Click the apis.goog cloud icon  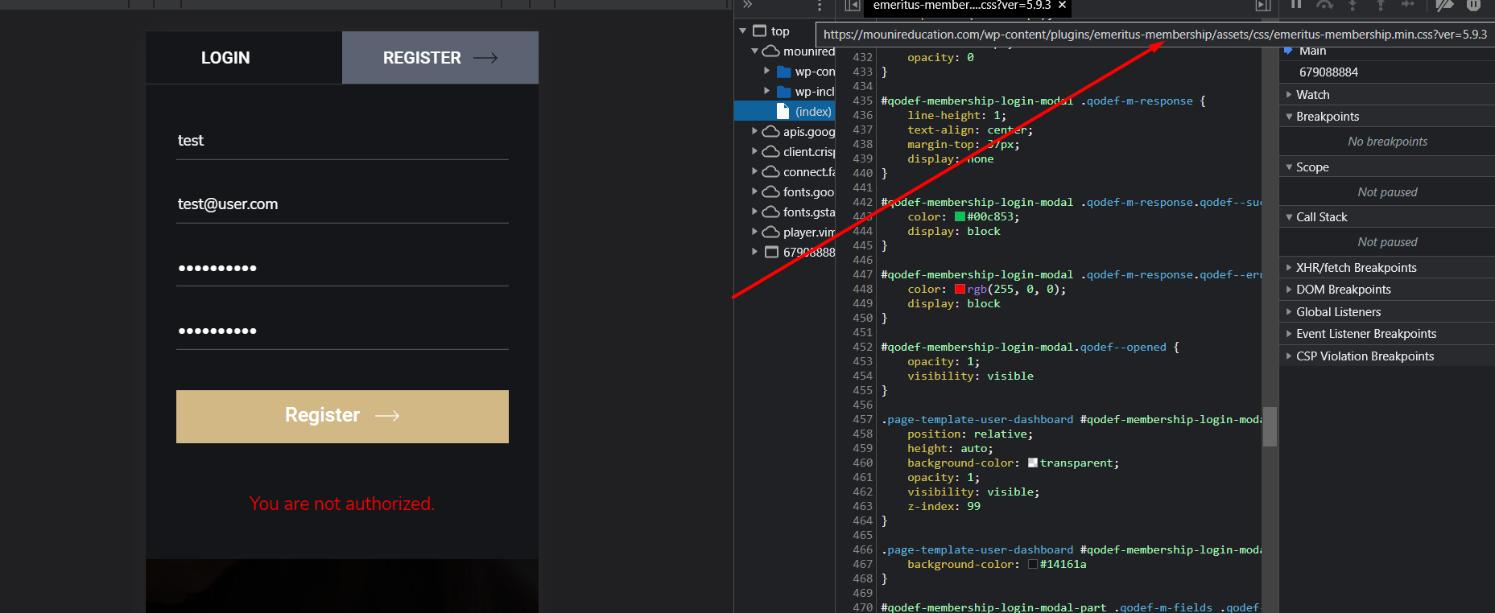point(770,131)
